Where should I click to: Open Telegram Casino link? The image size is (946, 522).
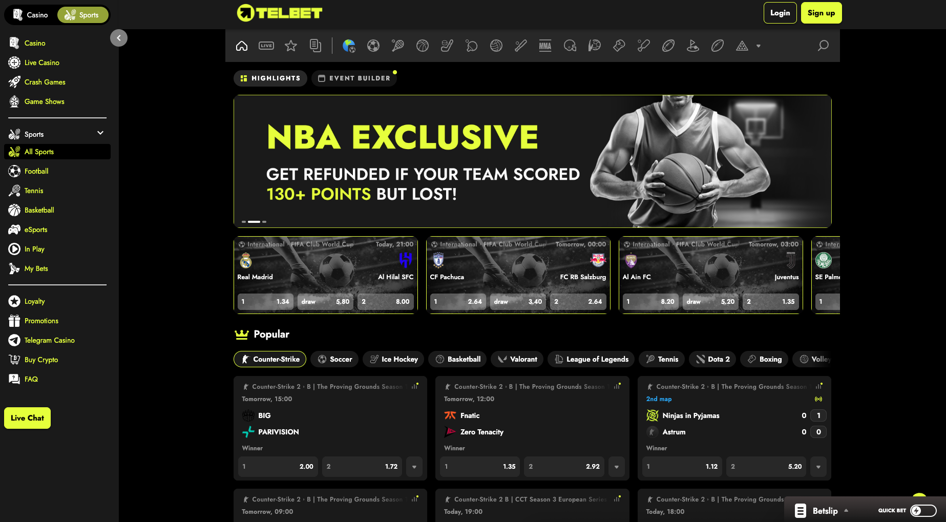49,340
